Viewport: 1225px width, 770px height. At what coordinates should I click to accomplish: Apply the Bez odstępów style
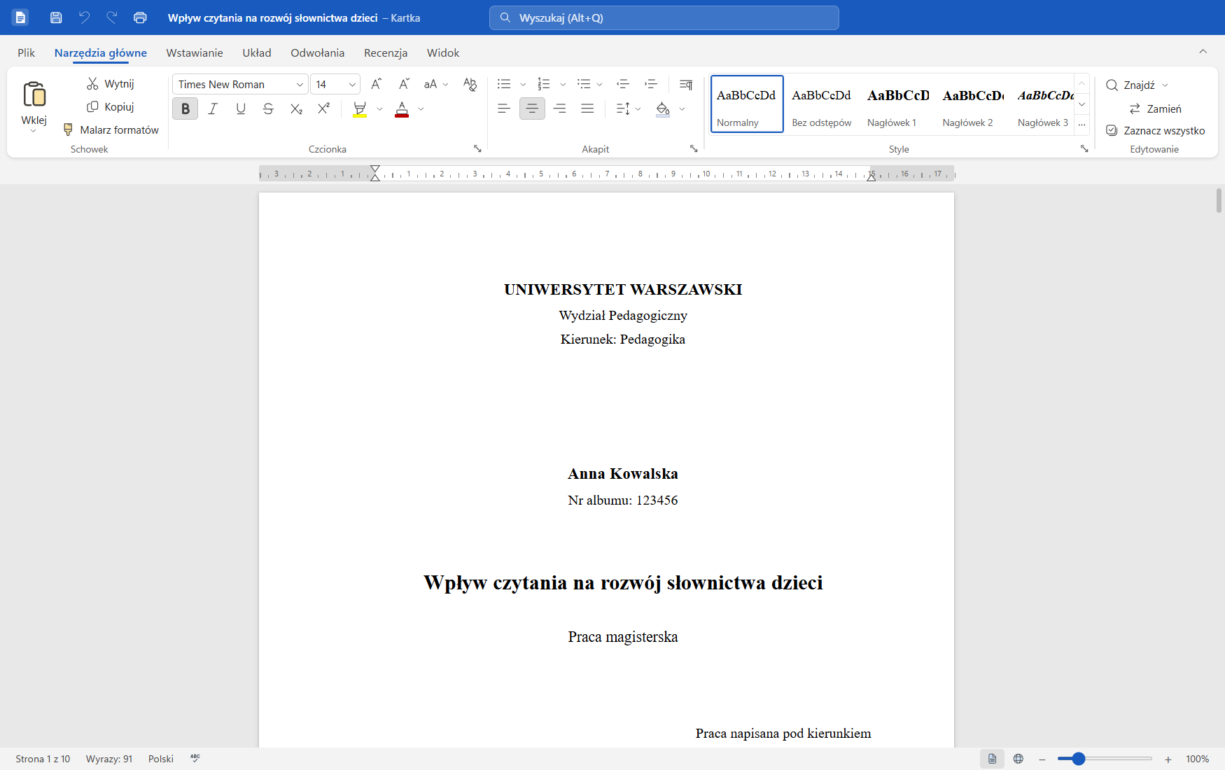(822, 104)
